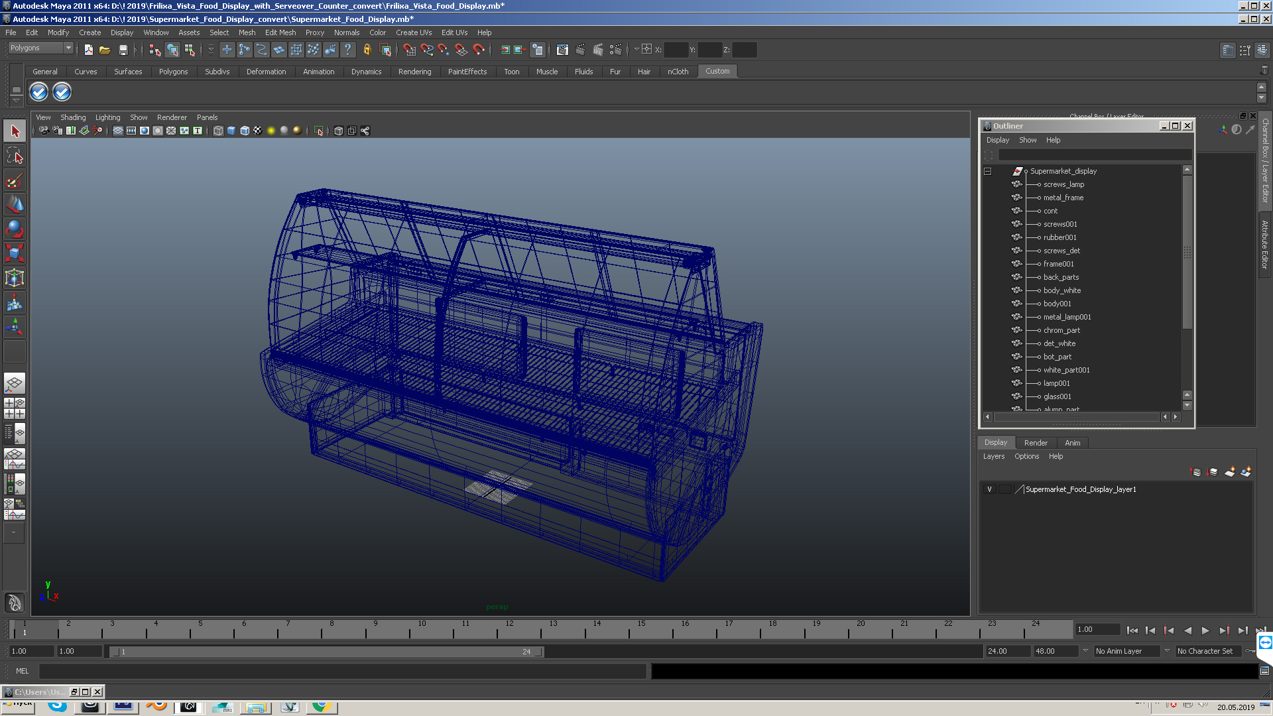The width and height of the screenshot is (1273, 716).
Task: Click the Outliner vertical scrollbar
Action: coord(1187,253)
